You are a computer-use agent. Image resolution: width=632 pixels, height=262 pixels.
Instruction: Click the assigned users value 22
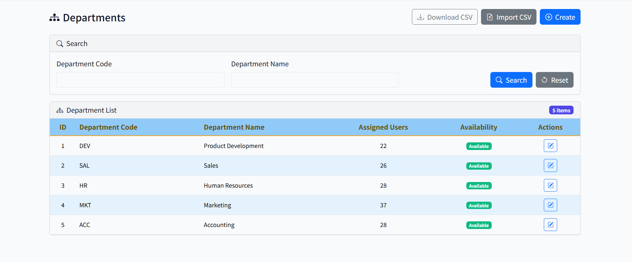point(383,146)
